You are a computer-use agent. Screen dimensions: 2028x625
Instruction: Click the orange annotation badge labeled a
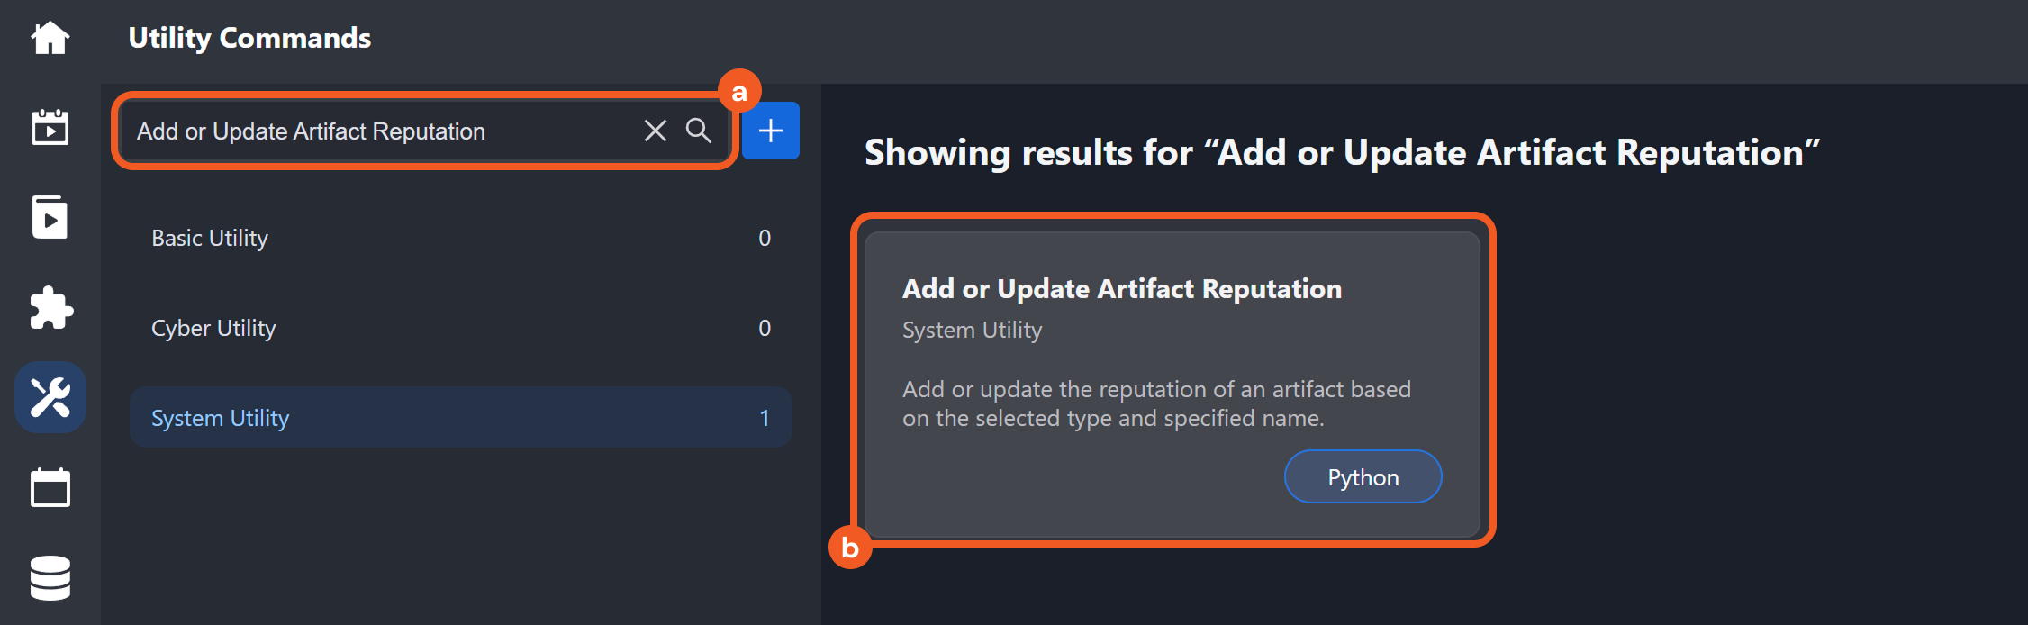739,92
